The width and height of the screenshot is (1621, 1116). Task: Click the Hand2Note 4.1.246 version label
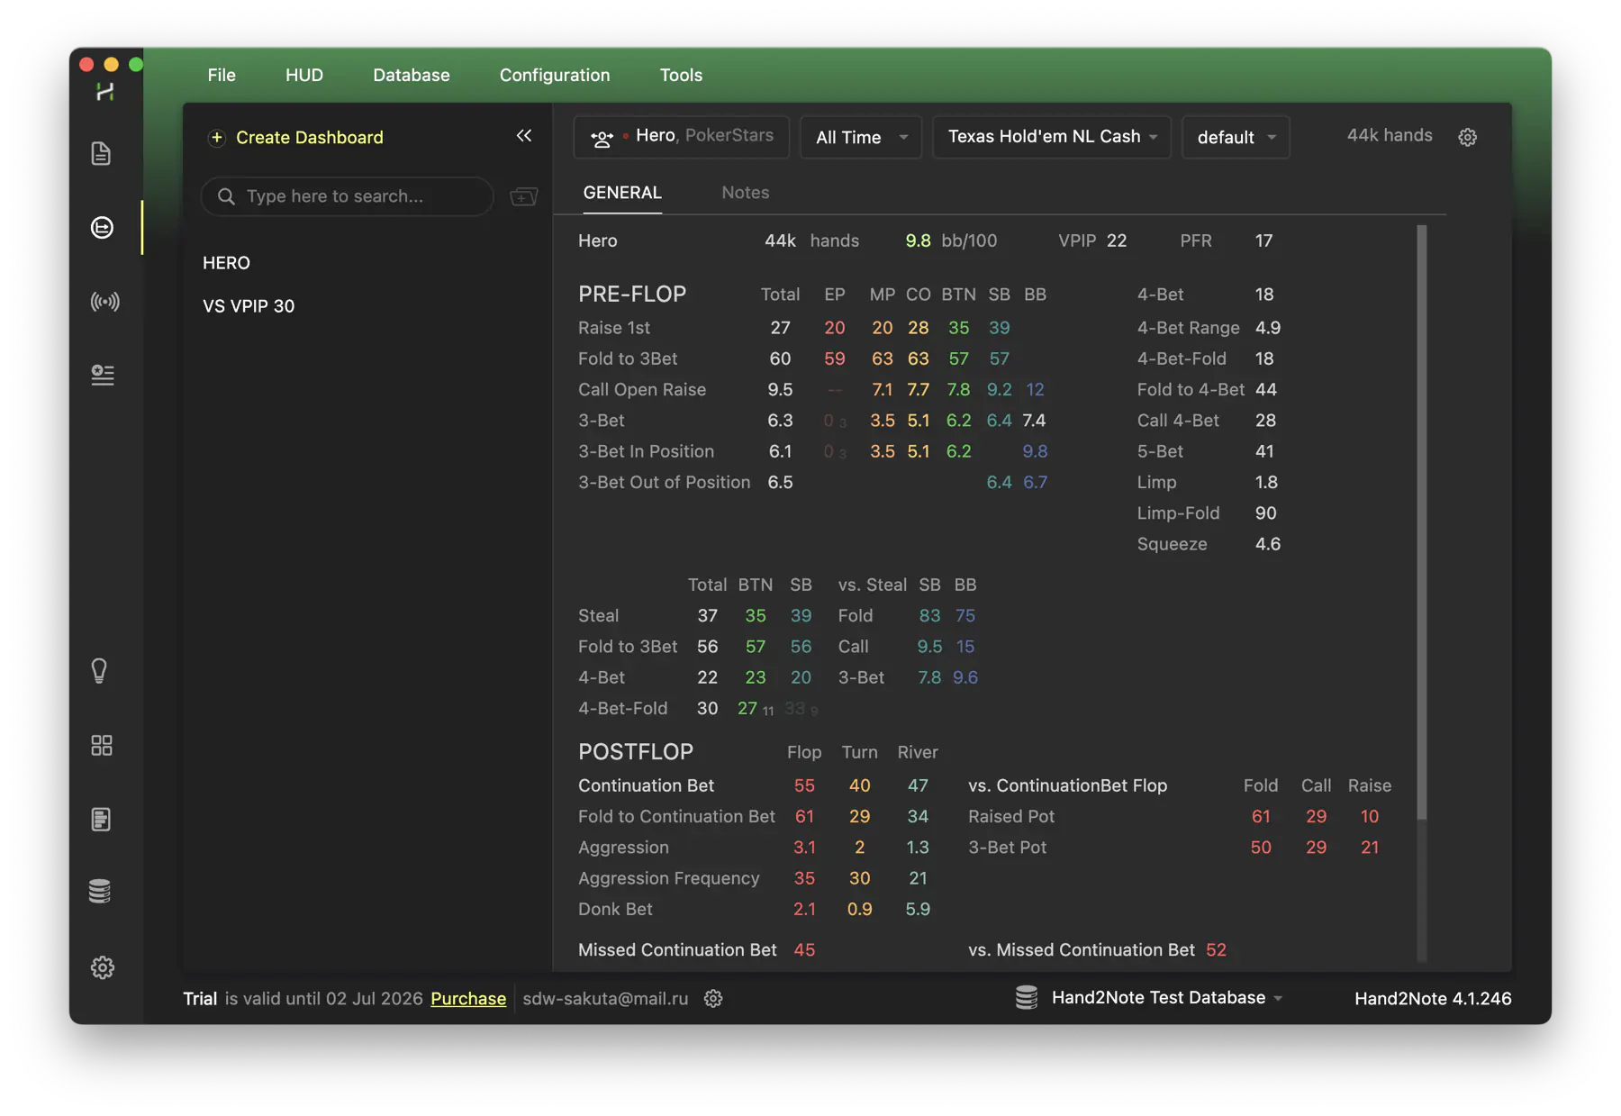1433,998
